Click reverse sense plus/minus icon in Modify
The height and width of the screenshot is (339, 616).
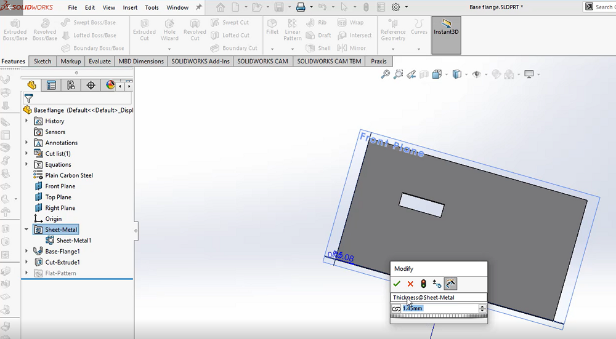click(x=437, y=284)
